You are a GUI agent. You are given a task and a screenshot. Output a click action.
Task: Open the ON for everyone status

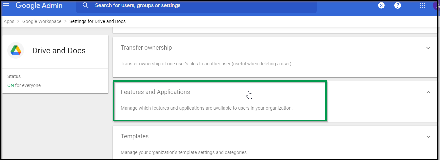(x=24, y=85)
